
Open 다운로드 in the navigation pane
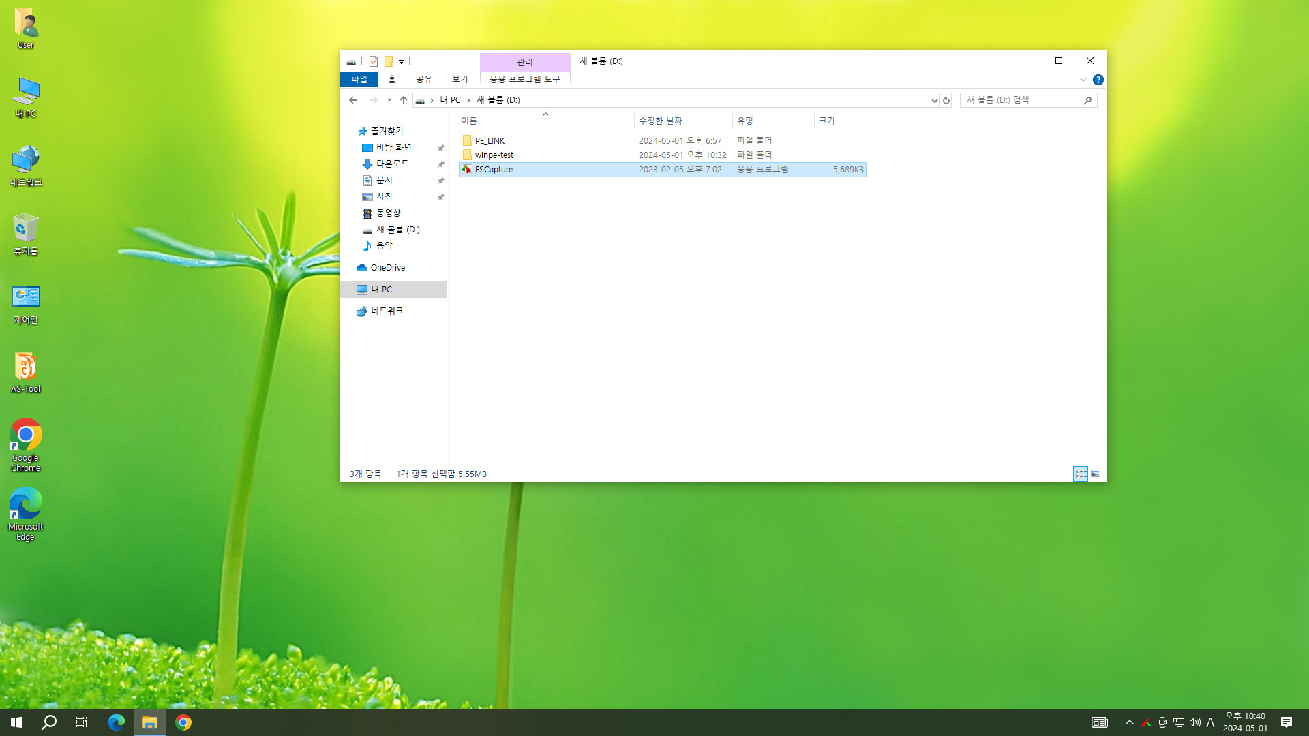(x=393, y=164)
